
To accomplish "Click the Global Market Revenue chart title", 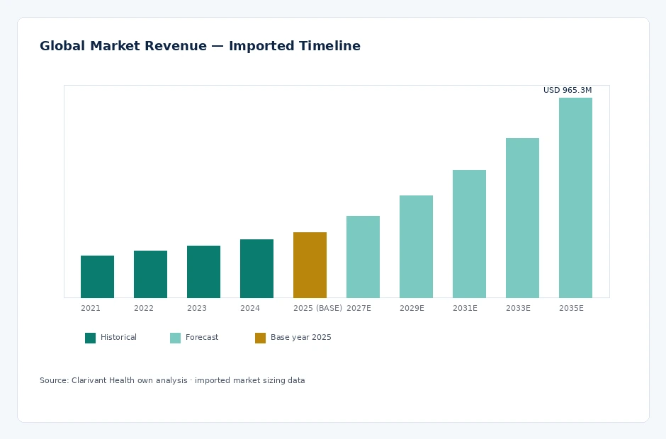I will coord(200,46).
